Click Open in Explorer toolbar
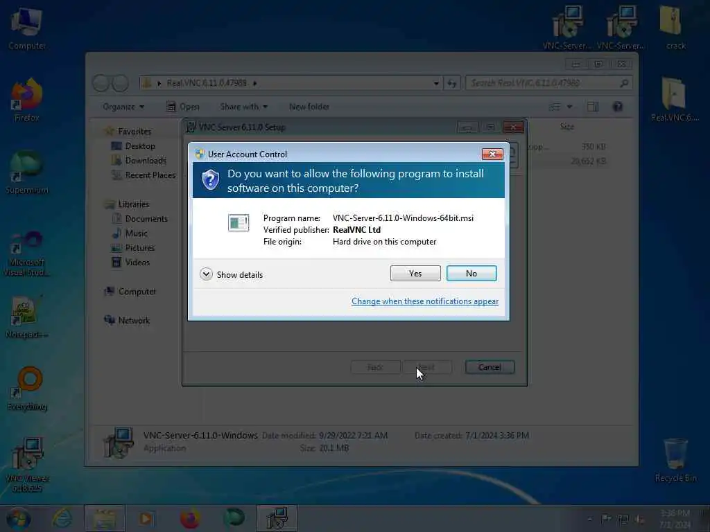The width and height of the screenshot is (710, 532). (x=183, y=107)
